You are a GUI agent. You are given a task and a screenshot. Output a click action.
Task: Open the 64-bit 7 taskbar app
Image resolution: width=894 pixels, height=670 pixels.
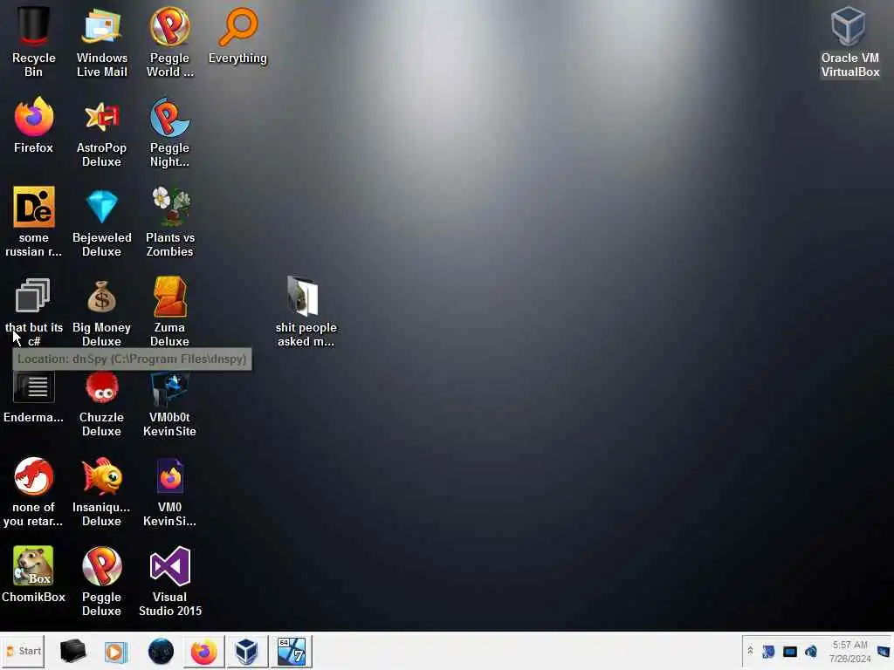(x=292, y=651)
